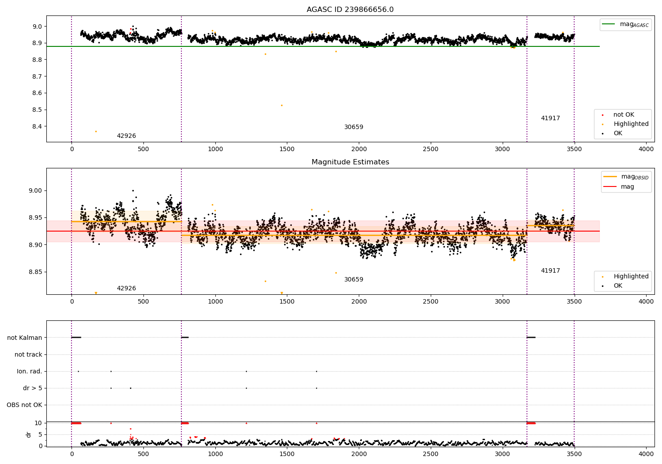Click obsid label 41917 in Magnitude Estimates plot
662x464 pixels.
point(550,271)
